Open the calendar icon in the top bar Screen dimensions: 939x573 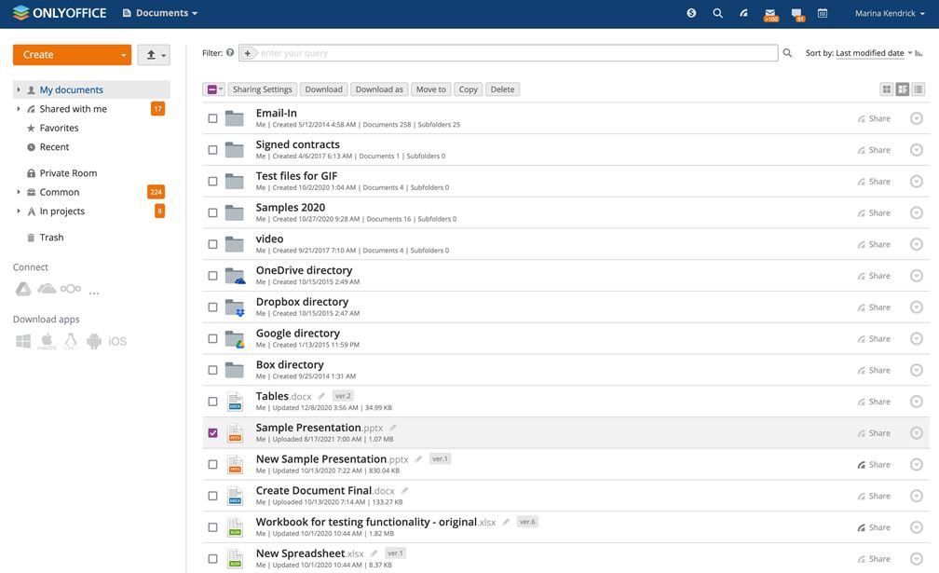click(823, 13)
